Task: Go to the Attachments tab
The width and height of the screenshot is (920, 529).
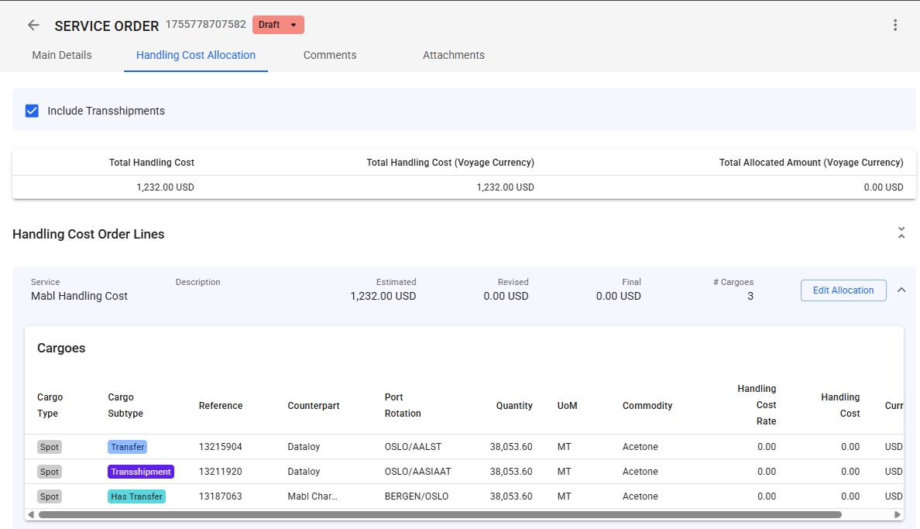Action: click(x=453, y=55)
